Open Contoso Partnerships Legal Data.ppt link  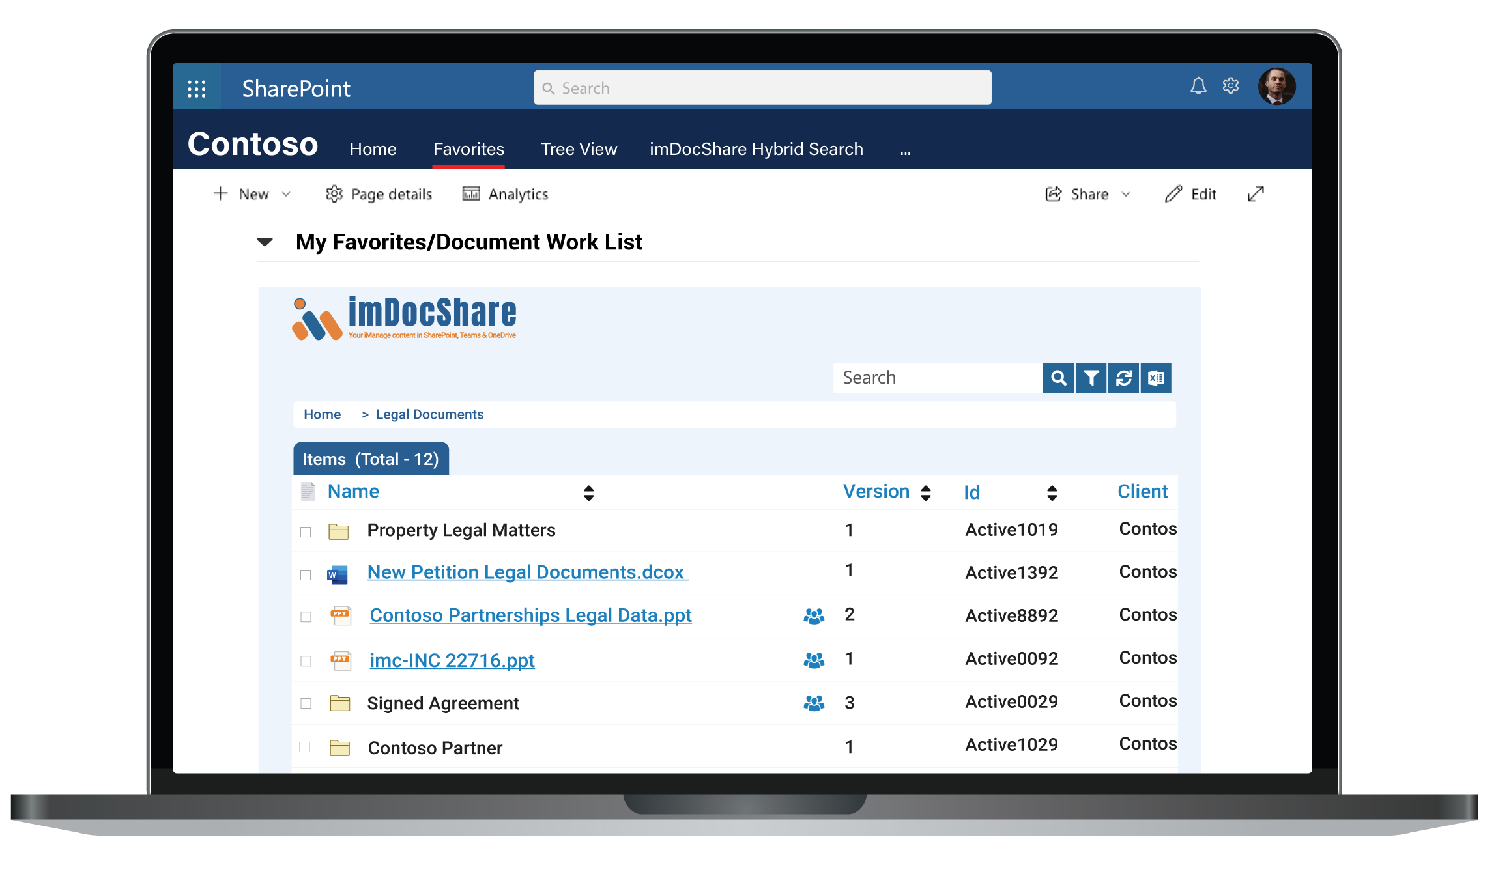tap(530, 615)
